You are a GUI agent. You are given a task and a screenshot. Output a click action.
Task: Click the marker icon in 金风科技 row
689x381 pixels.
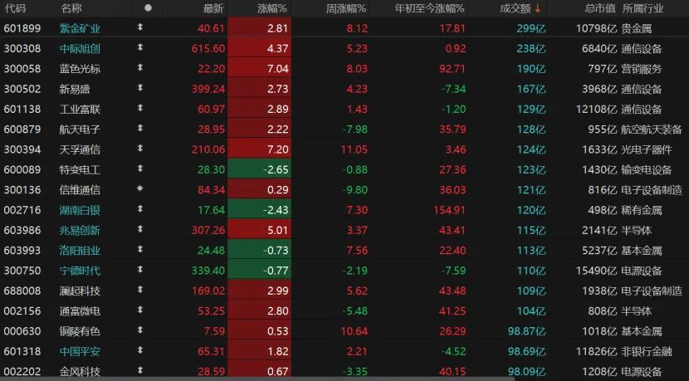point(140,371)
